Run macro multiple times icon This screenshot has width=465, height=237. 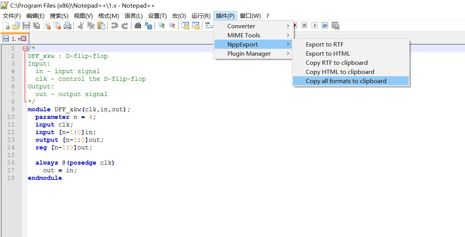tap(325, 26)
